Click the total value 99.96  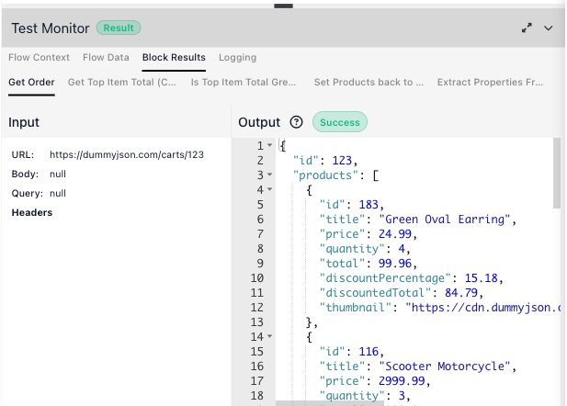tap(395, 264)
